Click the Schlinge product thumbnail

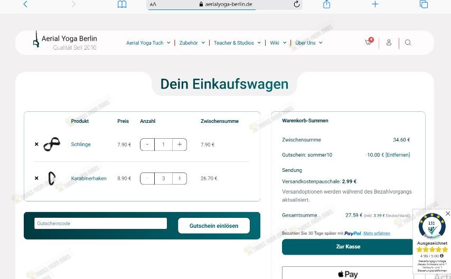coord(52,144)
